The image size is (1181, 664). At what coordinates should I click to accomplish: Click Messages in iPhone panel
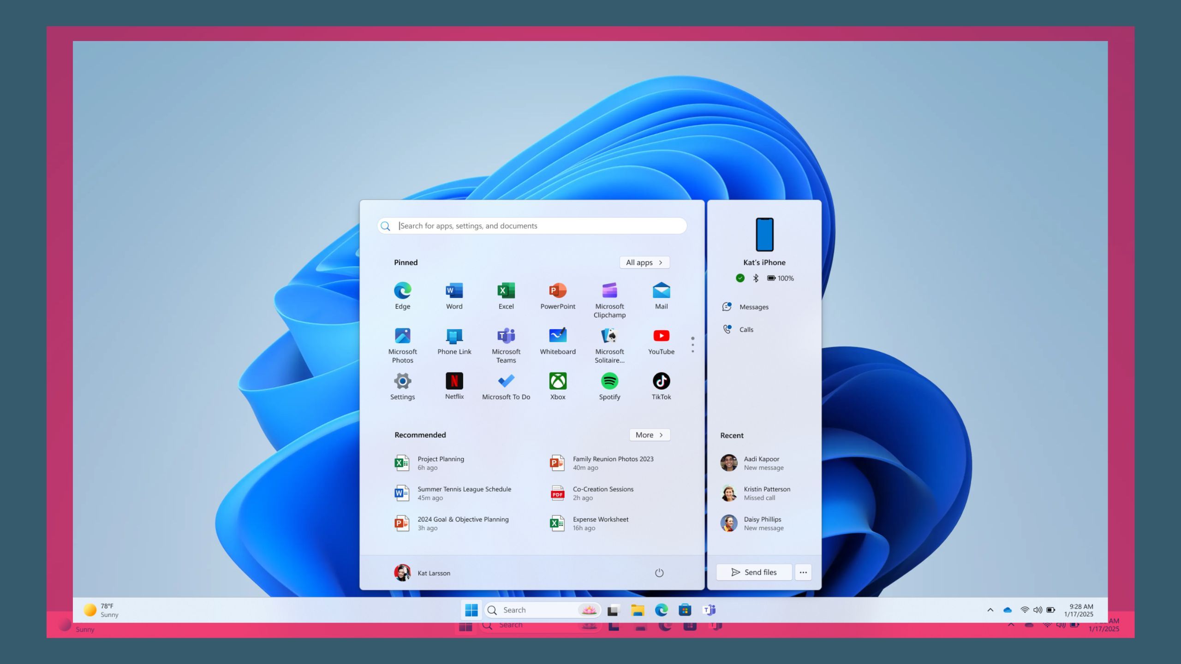[x=753, y=307]
